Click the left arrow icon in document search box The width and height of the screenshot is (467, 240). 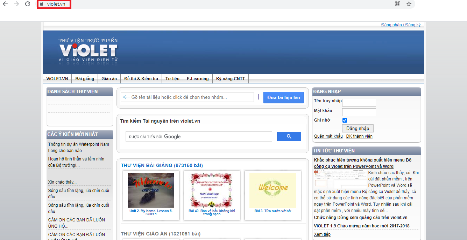126,97
